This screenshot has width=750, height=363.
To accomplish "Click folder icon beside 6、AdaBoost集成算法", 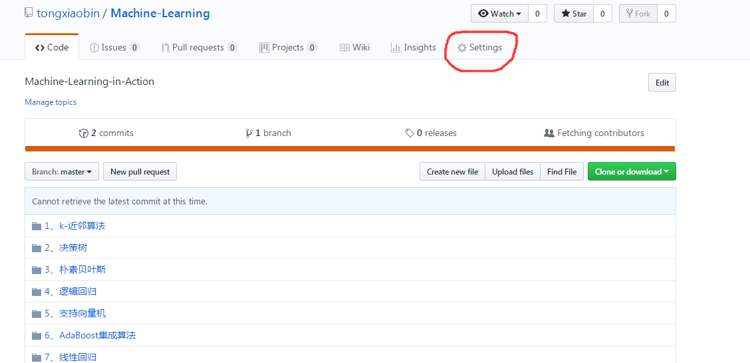I will tap(37, 336).
